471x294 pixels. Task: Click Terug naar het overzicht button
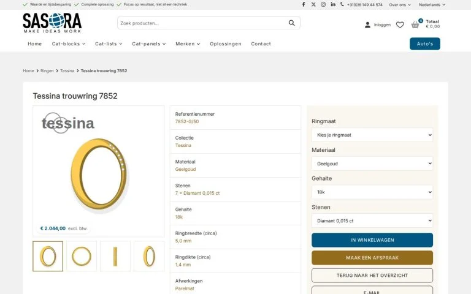coord(372,276)
